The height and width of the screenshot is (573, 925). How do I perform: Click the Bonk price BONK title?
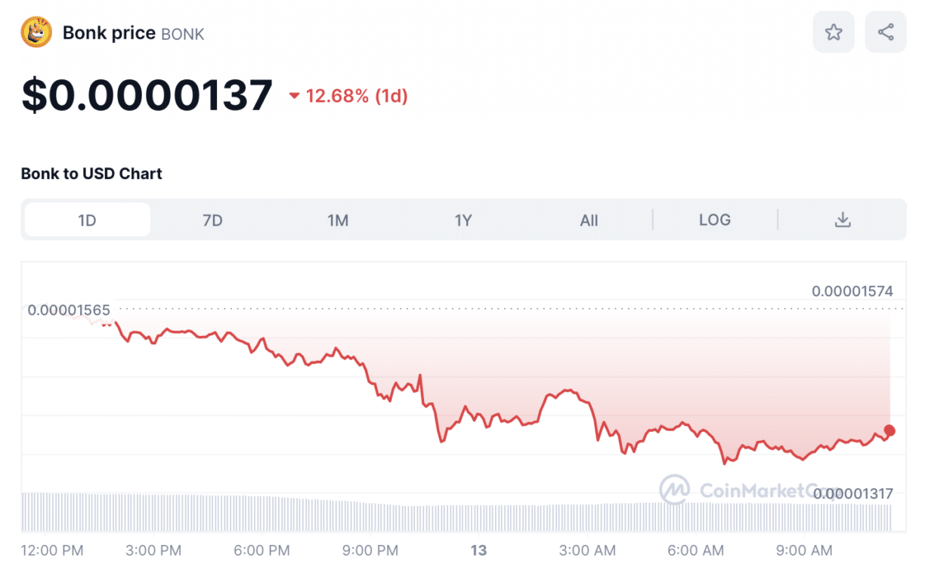point(133,33)
